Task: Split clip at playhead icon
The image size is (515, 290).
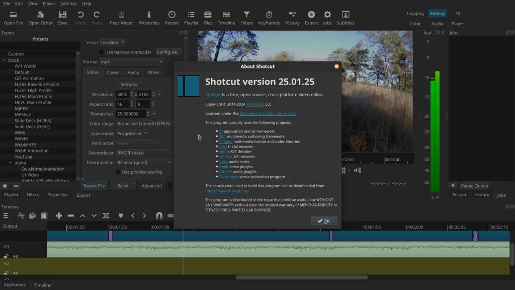Action: pos(106,215)
